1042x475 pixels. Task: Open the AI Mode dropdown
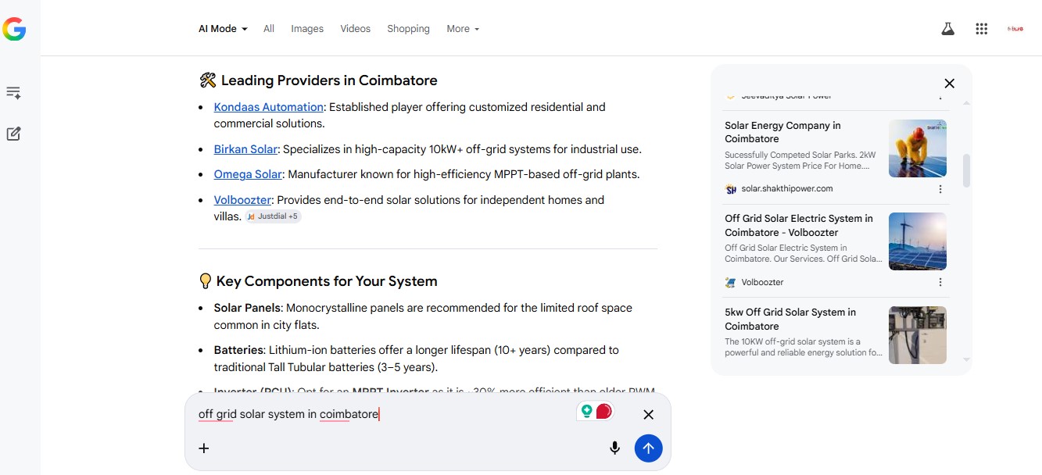(x=223, y=29)
